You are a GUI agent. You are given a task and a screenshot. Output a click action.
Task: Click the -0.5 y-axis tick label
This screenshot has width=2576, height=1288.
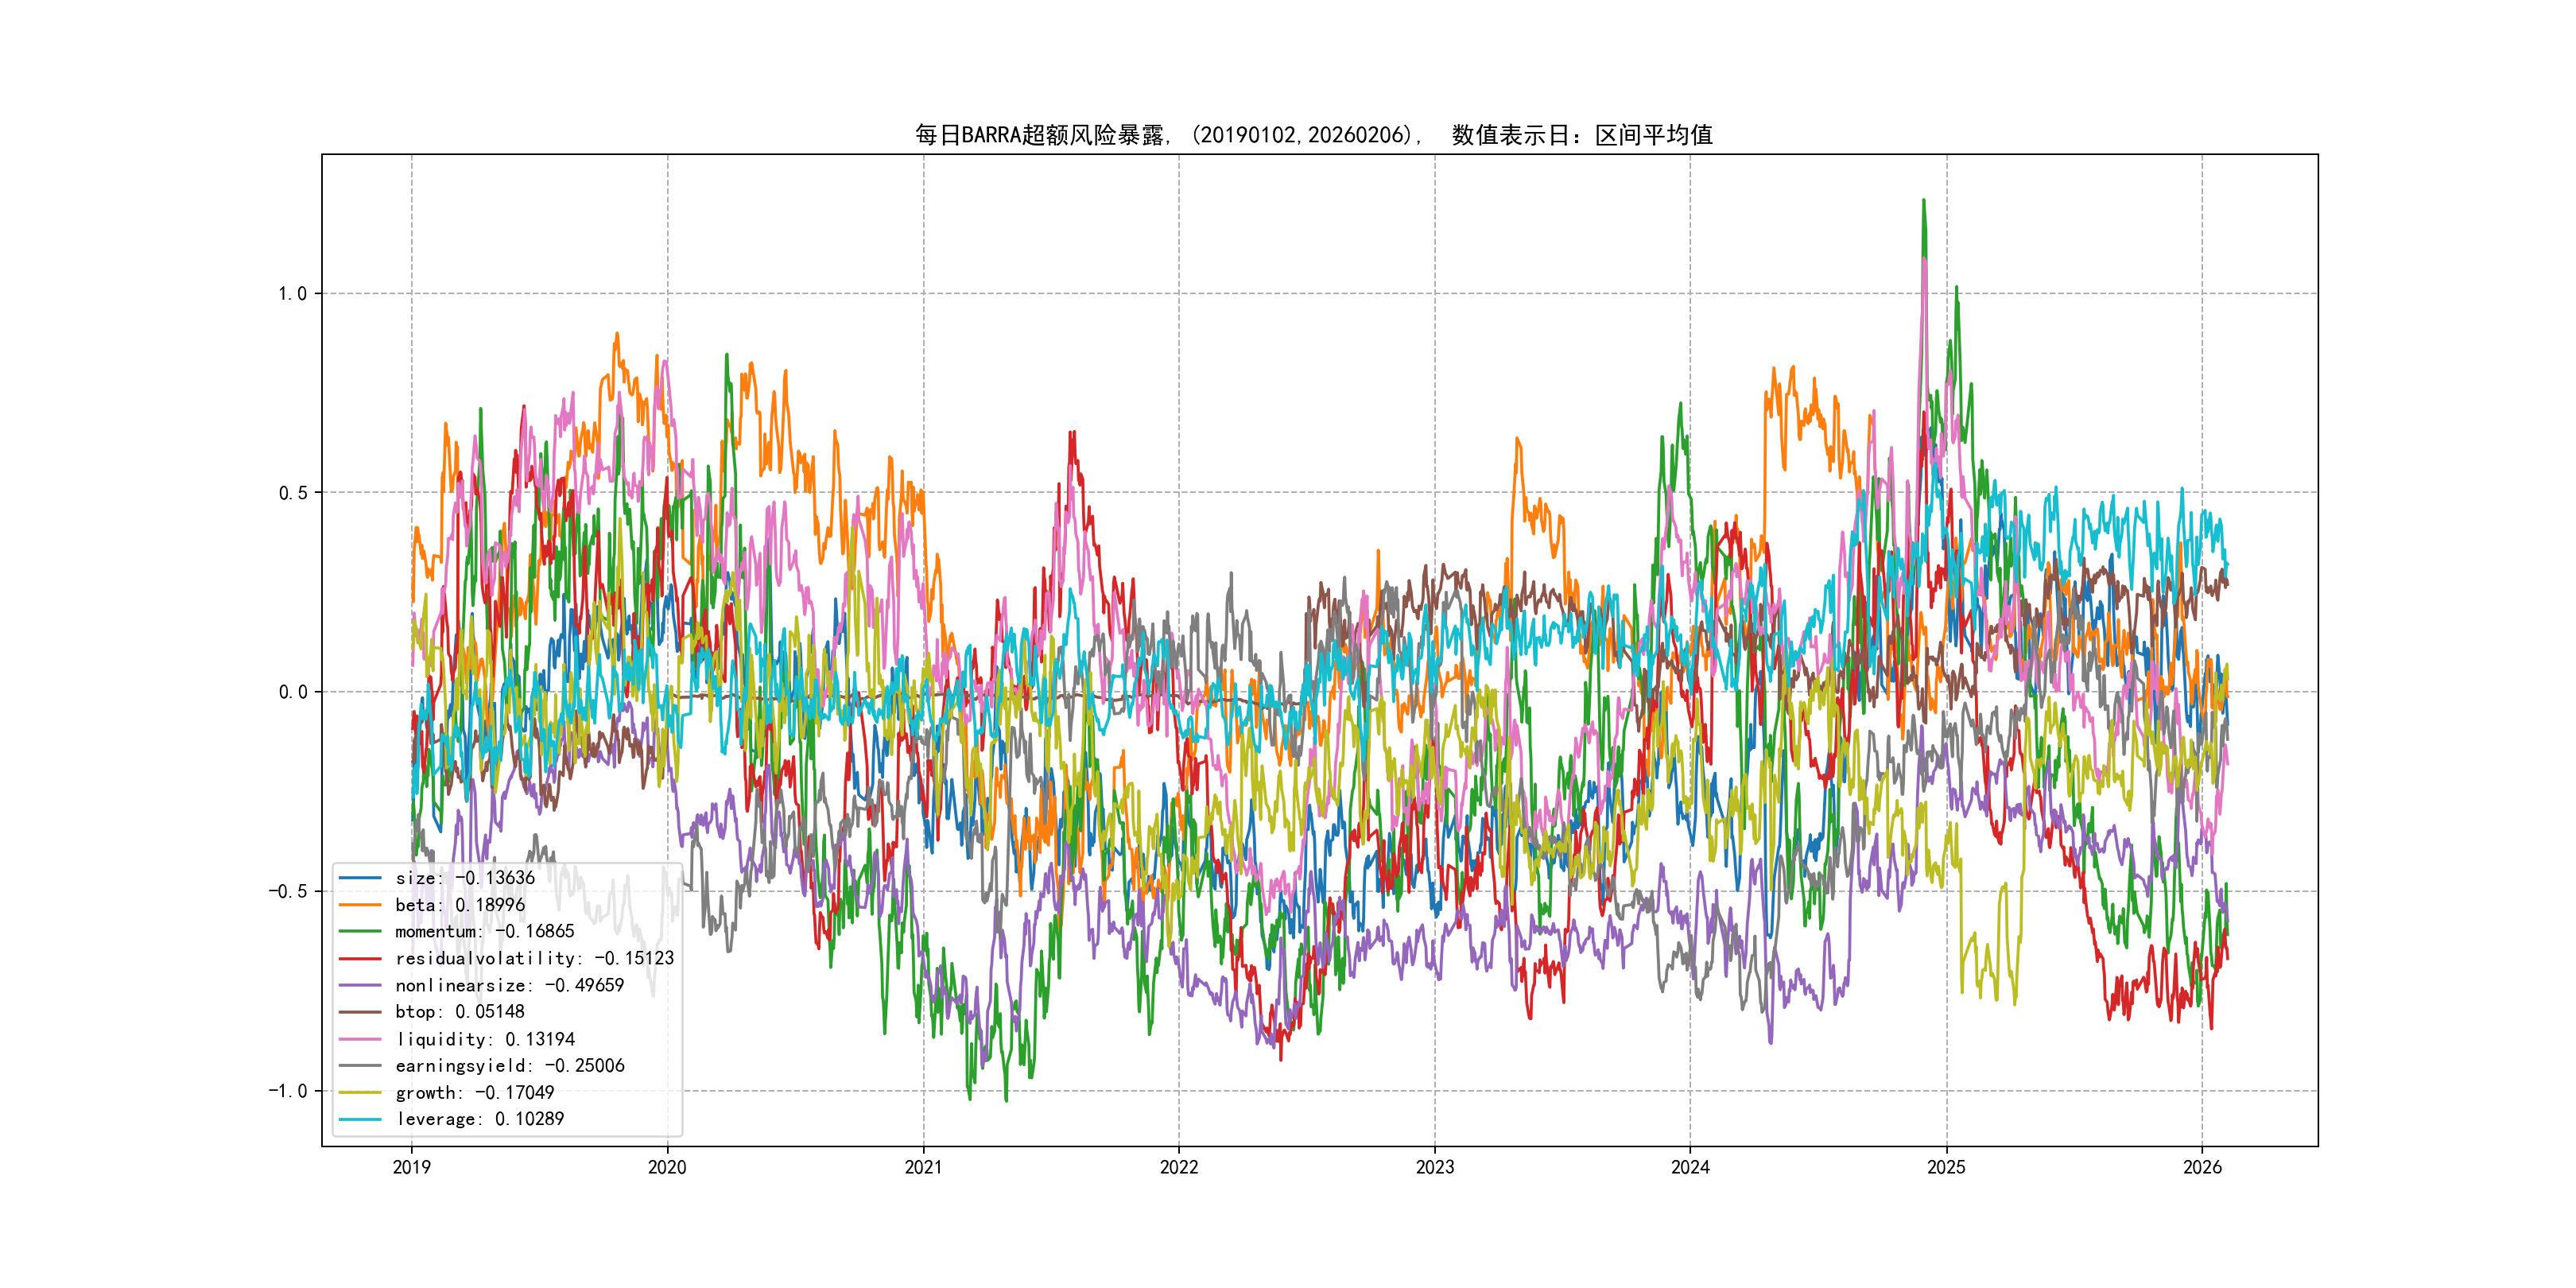pos(287,891)
